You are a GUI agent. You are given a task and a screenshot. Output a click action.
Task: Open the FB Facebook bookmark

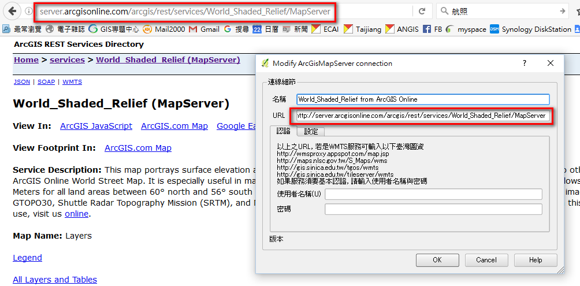pos(433,29)
